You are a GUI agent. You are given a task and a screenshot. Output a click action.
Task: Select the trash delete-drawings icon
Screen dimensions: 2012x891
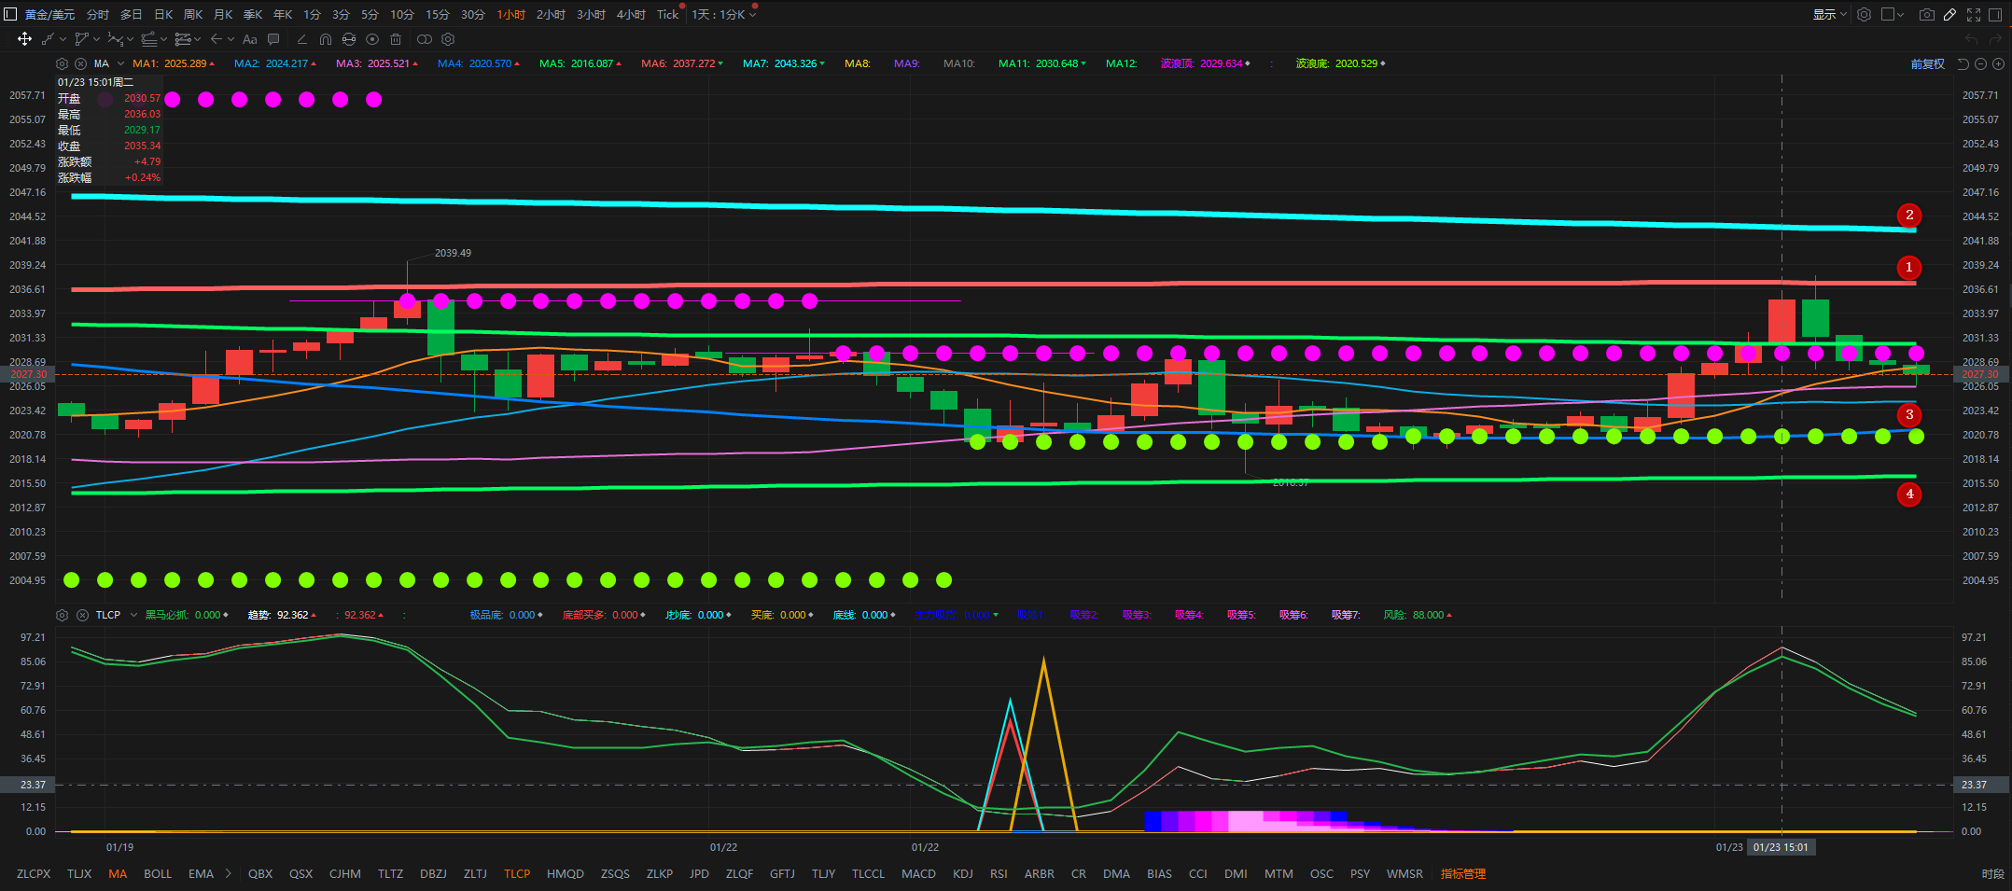click(396, 39)
